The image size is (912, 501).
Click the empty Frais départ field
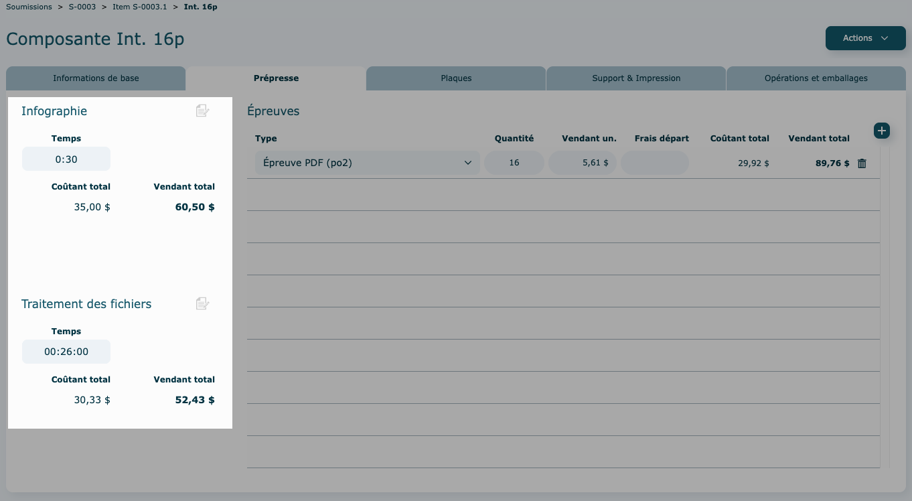[654, 163]
